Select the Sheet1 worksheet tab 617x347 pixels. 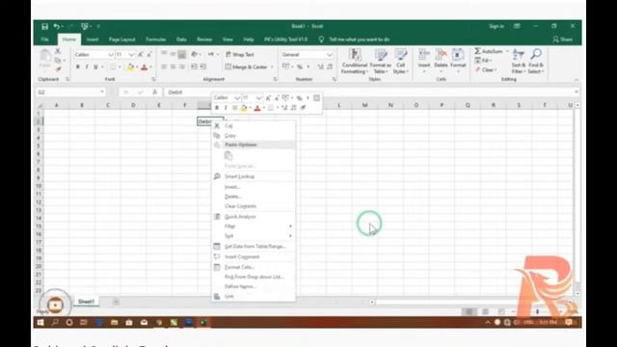pyautogui.click(x=86, y=302)
